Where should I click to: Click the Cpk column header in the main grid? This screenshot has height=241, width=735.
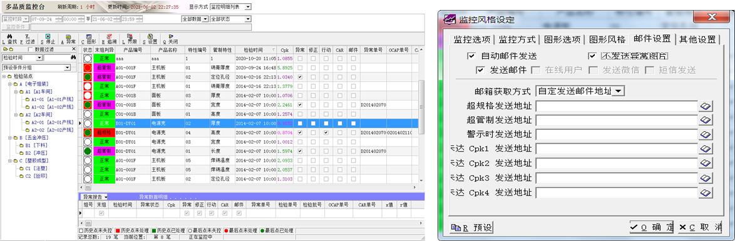(285, 49)
